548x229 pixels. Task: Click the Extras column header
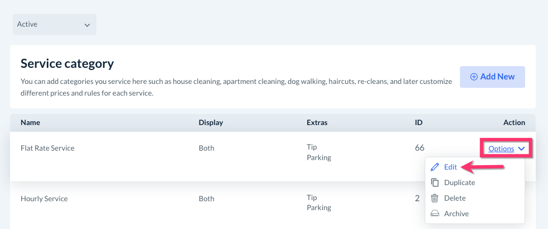click(317, 122)
